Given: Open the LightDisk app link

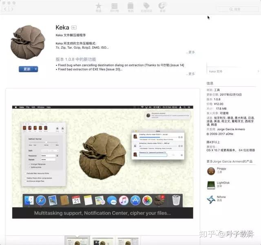Looking at the screenshot, I should pyautogui.click(x=223, y=183).
